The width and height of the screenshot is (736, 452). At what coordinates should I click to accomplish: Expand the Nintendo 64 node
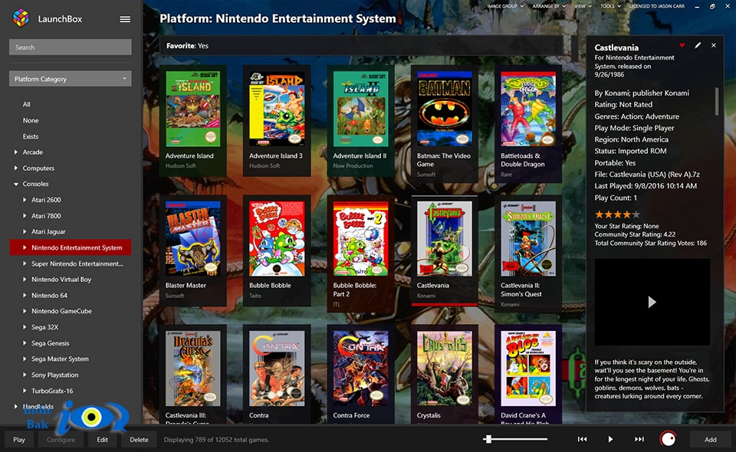[x=25, y=296]
